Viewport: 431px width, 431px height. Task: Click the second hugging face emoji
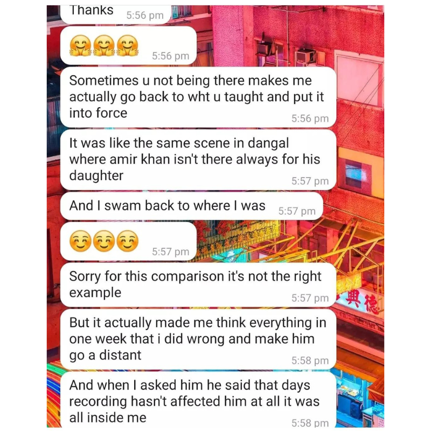tap(104, 45)
